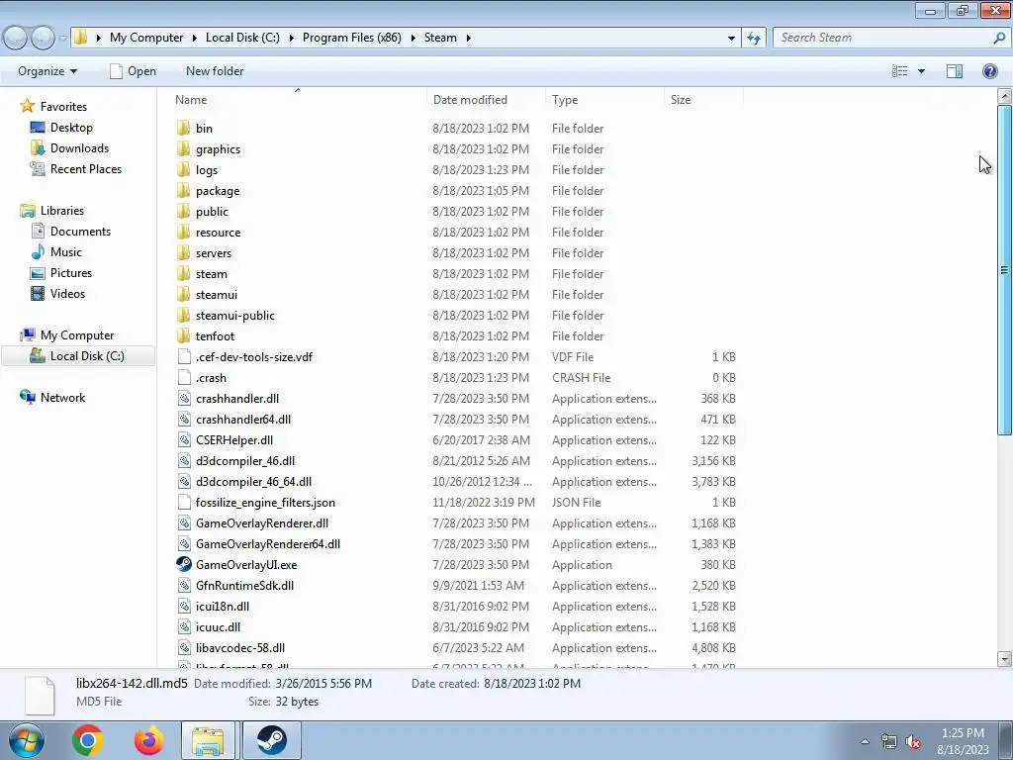The image size is (1013, 760).
Task: Open Google Chrome from the taskbar
Action: [x=88, y=740]
